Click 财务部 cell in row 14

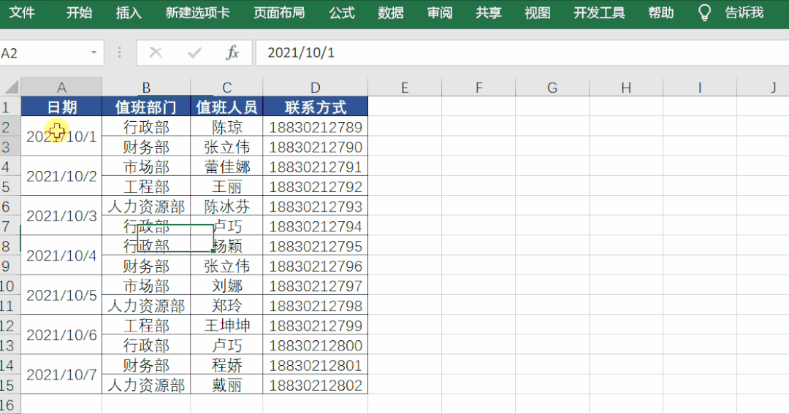click(146, 365)
